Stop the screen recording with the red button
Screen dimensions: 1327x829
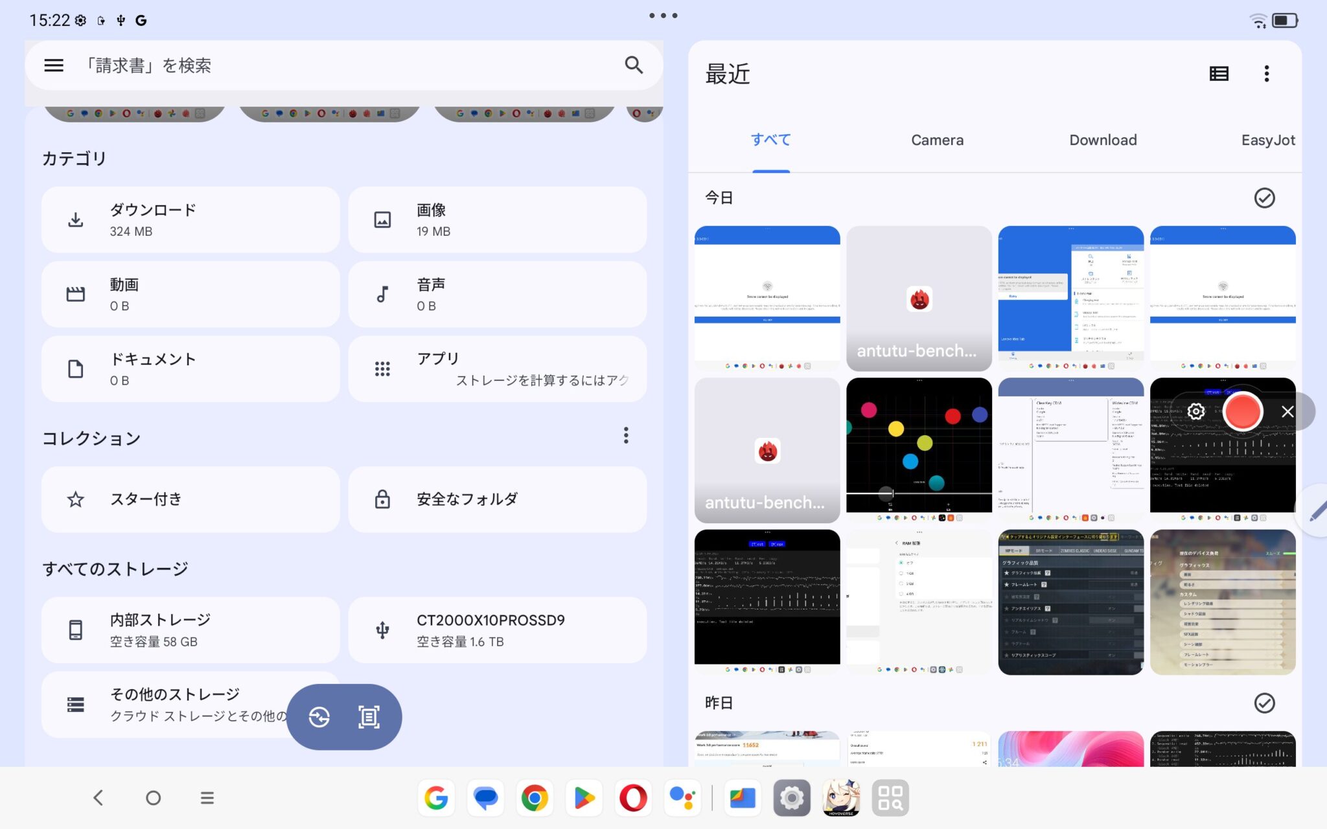(x=1242, y=411)
